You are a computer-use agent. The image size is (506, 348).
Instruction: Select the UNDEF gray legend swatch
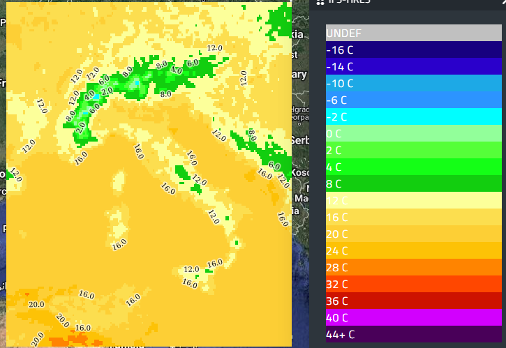413,33
